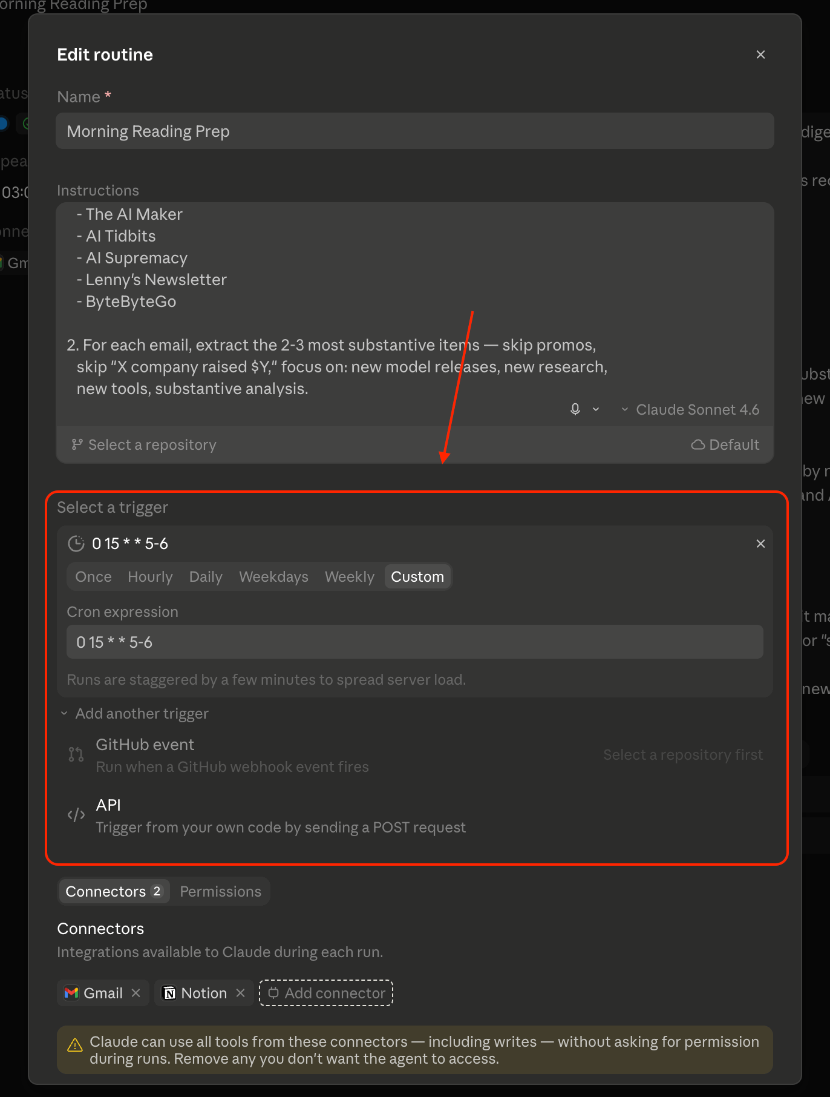Click the API code brackets icon
Image resolution: width=830 pixels, height=1097 pixels.
pos(76,815)
